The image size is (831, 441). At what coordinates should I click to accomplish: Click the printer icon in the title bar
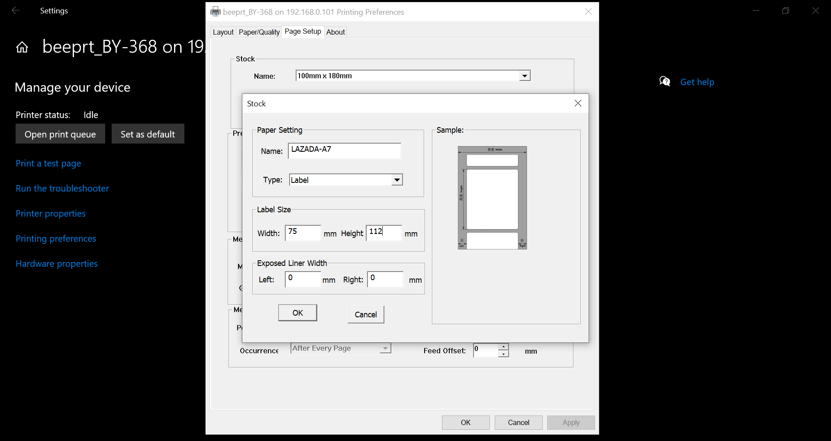pos(215,12)
